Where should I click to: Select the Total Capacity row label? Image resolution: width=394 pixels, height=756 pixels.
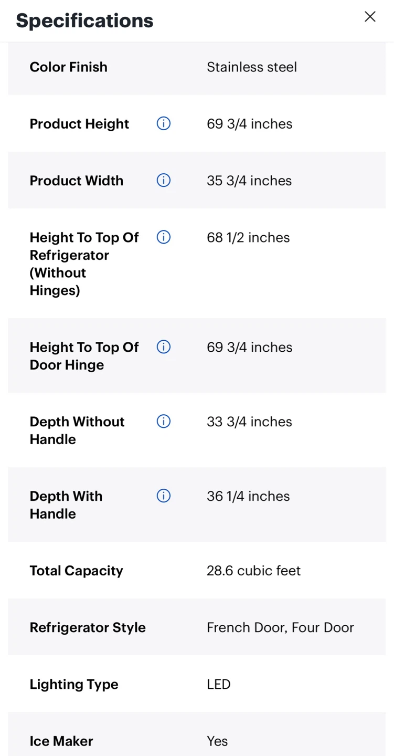click(x=76, y=571)
